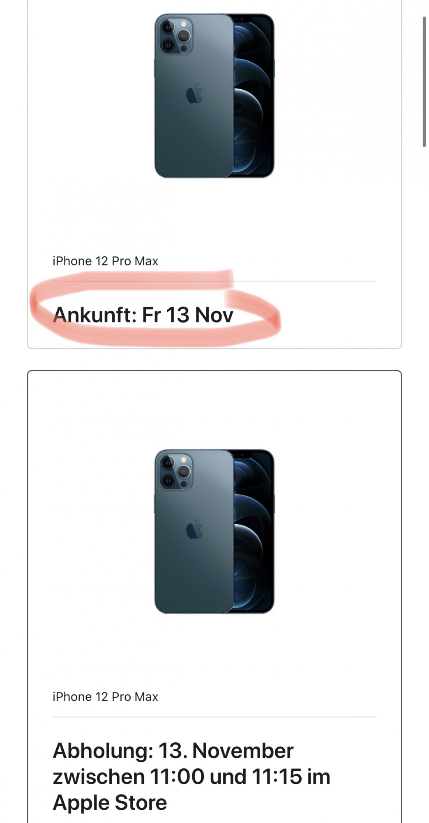
Task: Tap the Apple logo on the Abholung card's iPhone
Action: coord(195,529)
